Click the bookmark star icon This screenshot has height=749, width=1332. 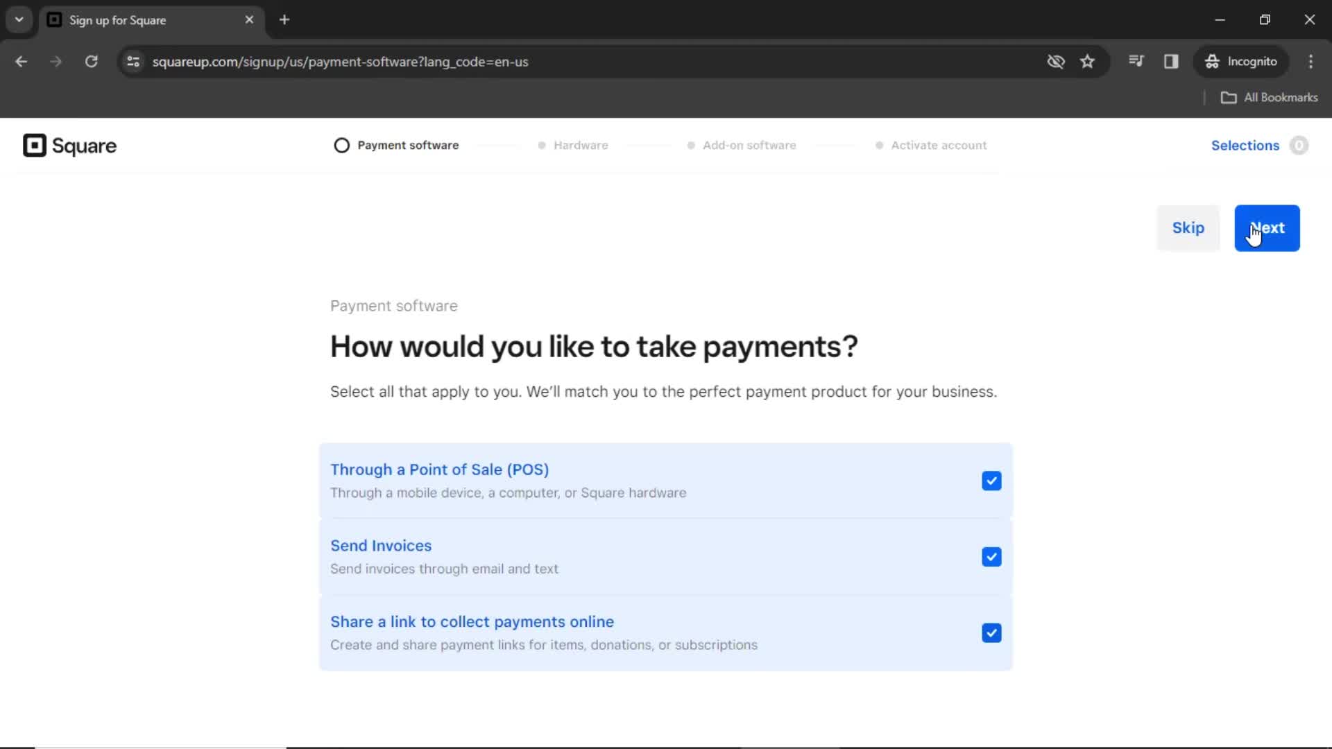pyautogui.click(x=1088, y=61)
